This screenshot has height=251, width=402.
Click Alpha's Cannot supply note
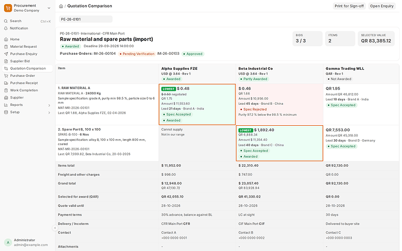click(x=172, y=129)
